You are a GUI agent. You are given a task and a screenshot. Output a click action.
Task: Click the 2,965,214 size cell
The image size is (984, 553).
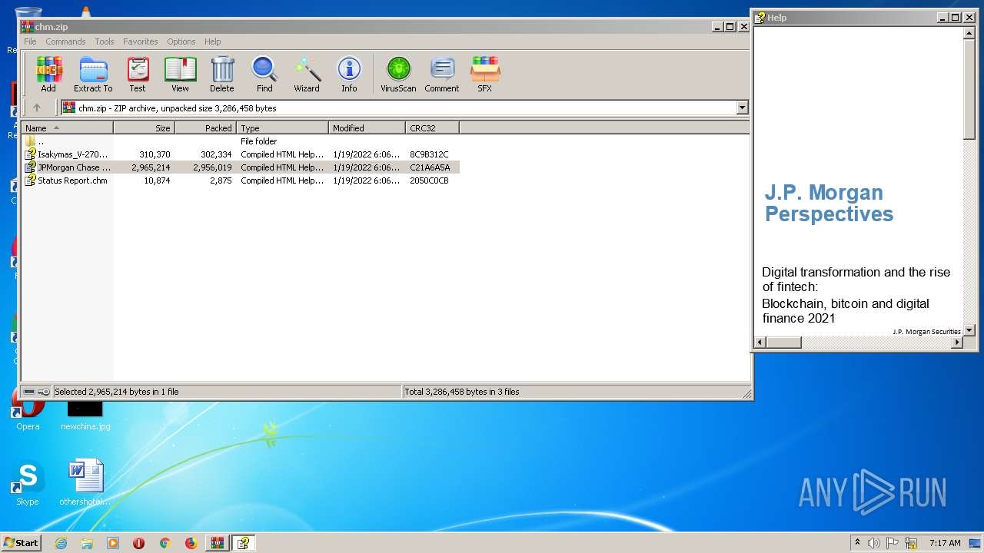(151, 167)
